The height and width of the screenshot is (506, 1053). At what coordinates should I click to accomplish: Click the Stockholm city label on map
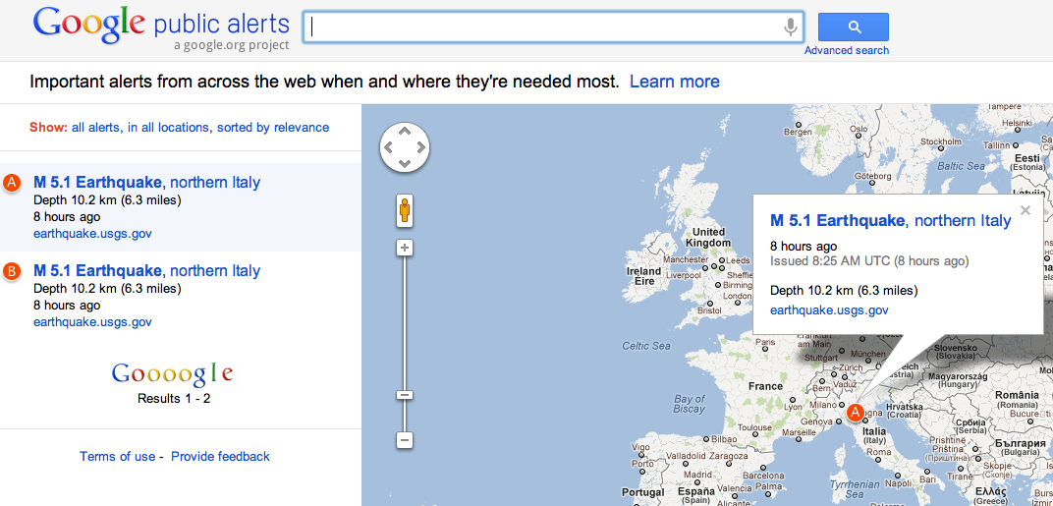click(x=940, y=141)
